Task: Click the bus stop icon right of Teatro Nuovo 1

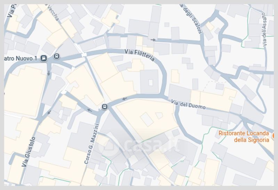Action: coord(57,56)
